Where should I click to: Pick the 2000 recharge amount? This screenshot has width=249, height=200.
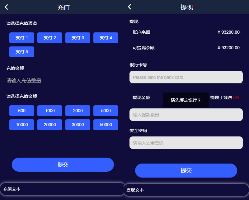(78, 111)
